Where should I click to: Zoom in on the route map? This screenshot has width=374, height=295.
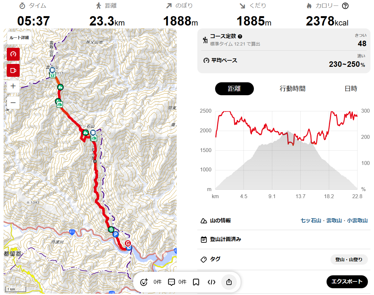[x=13, y=86]
